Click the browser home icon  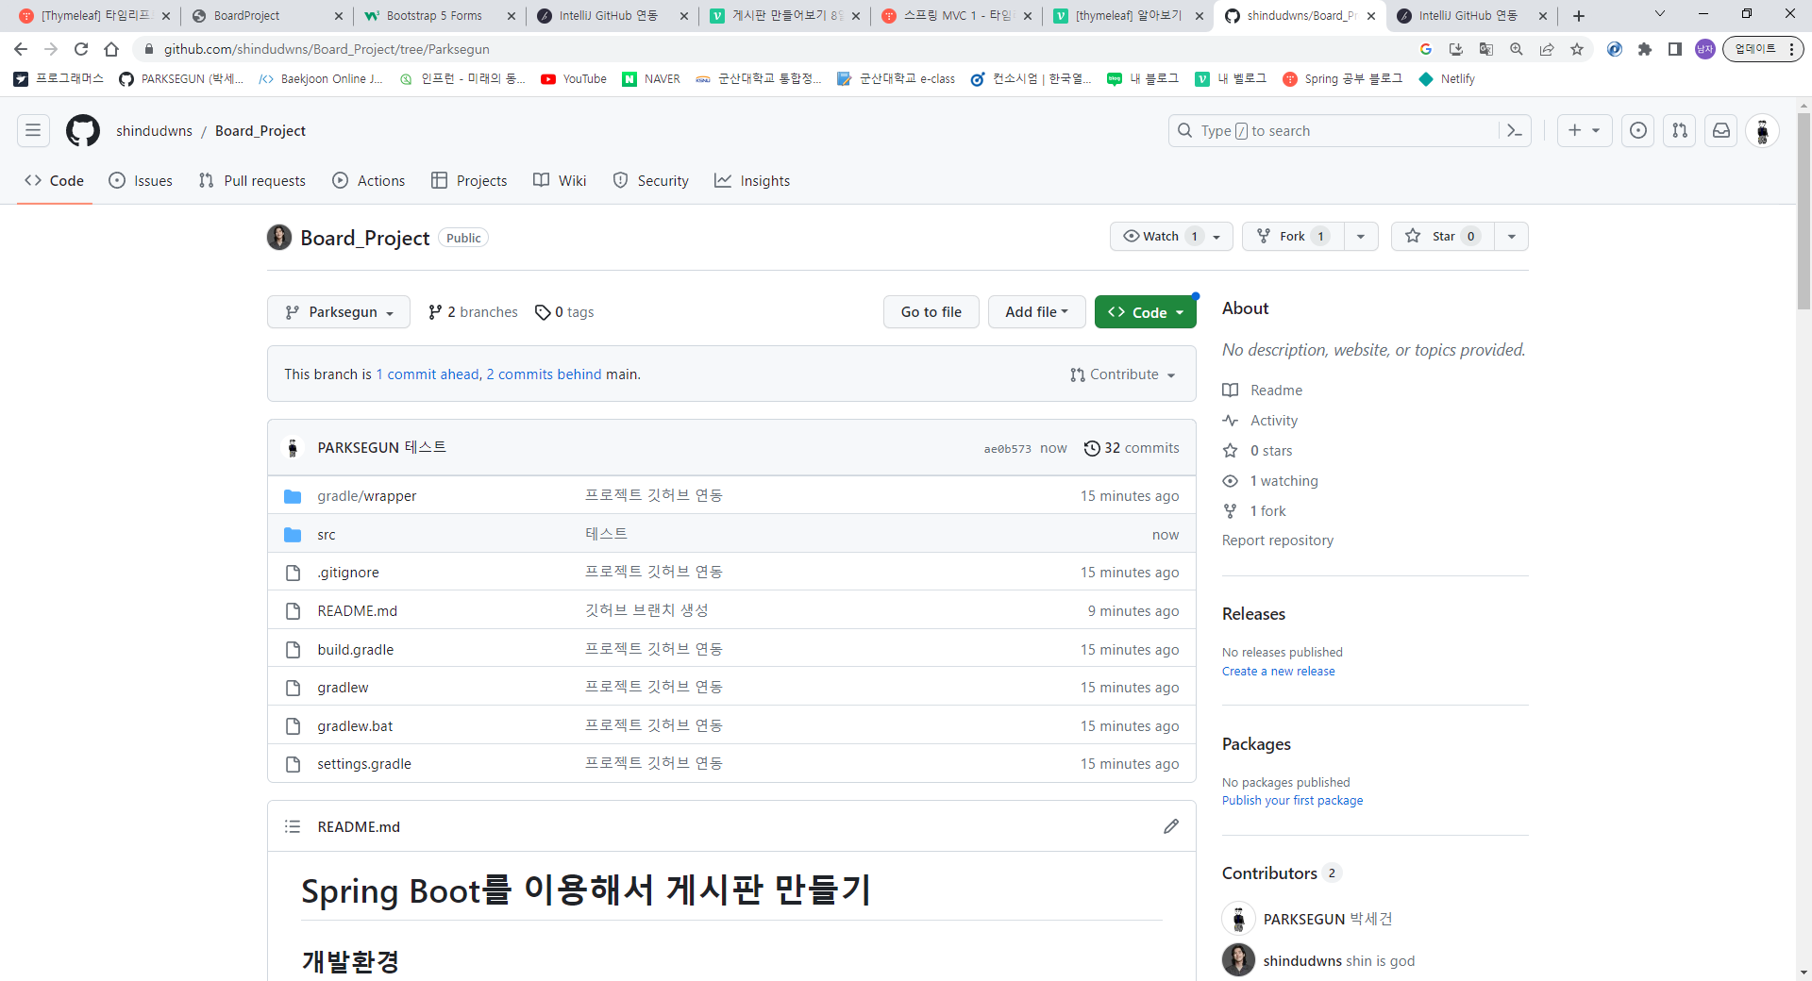tap(111, 49)
